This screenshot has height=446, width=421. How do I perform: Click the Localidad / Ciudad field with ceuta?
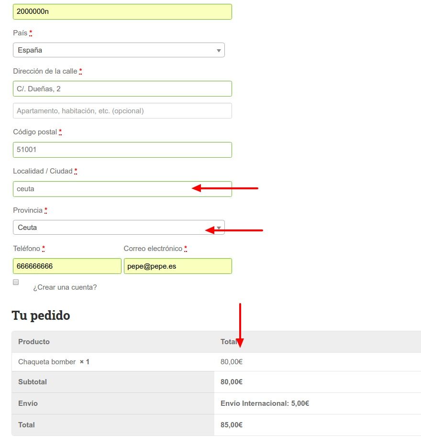point(122,189)
